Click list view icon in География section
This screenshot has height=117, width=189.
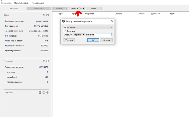40,93
